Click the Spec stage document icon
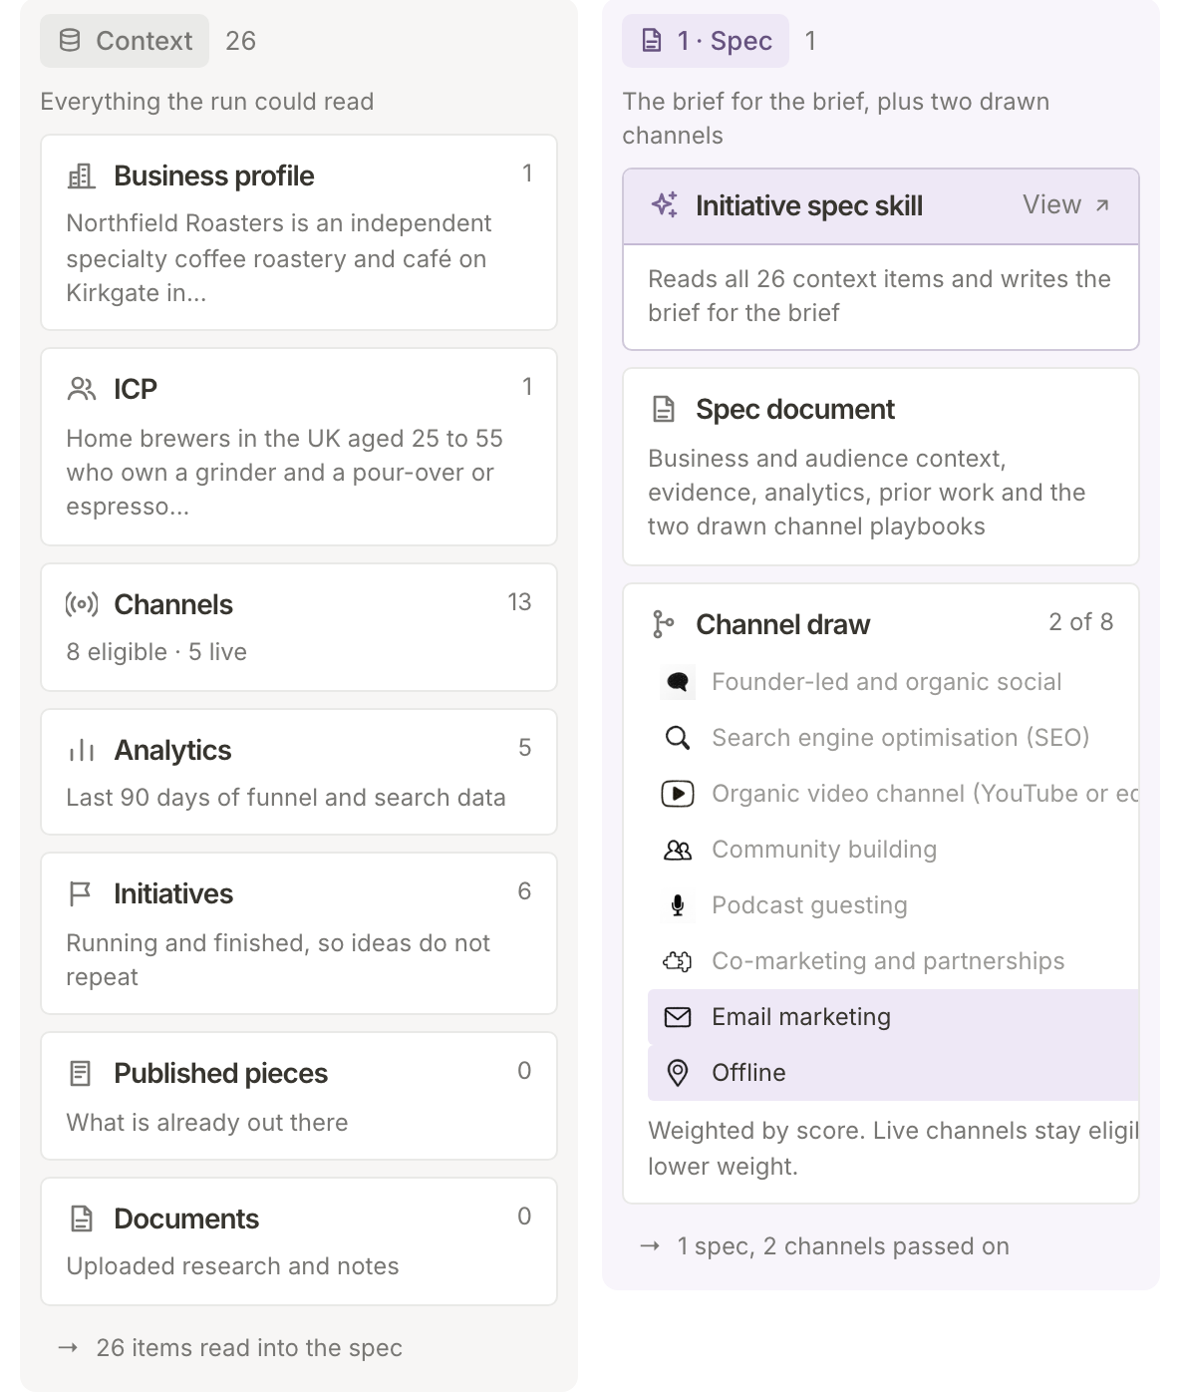 tap(652, 41)
